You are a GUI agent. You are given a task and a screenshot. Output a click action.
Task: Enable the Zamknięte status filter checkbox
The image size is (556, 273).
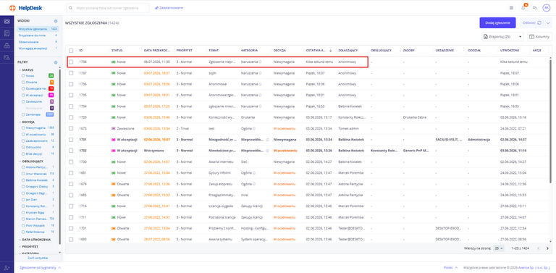pyautogui.click(x=23, y=114)
